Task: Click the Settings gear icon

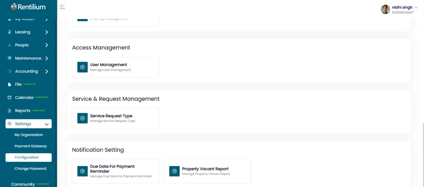Action: (x=9, y=124)
